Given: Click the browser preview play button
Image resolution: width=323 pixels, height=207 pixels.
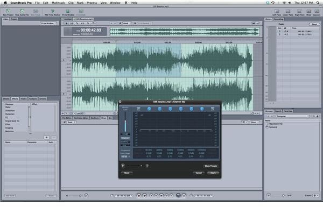Looking at the screenshot, I should (269, 196).
